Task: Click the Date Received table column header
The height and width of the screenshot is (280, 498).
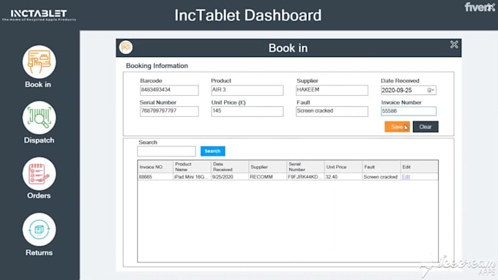Action: (x=230, y=167)
